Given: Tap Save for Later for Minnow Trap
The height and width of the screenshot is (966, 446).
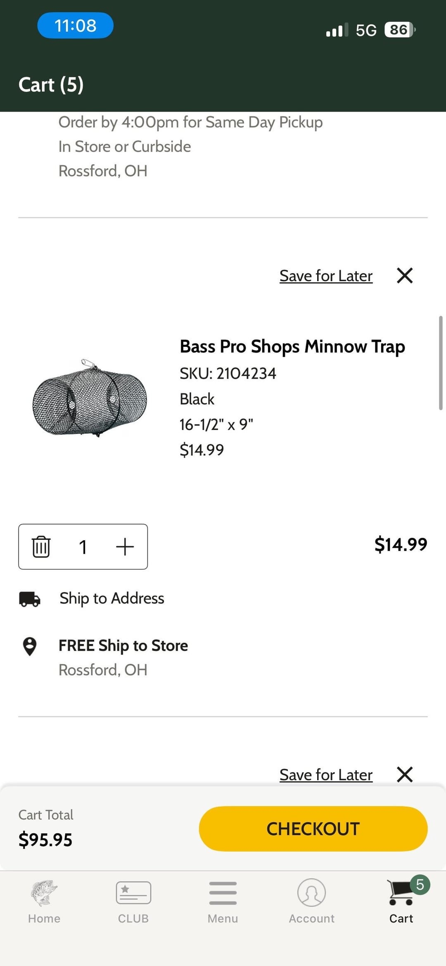Looking at the screenshot, I should pos(326,276).
